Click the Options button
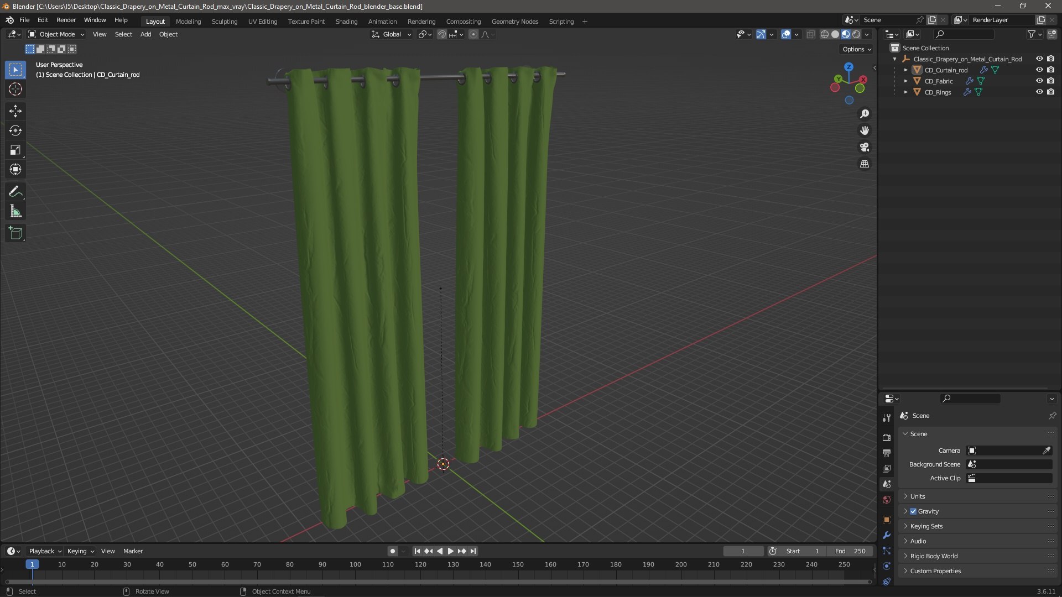Image resolution: width=1062 pixels, height=597 pixels. click(x=856, y=49)
